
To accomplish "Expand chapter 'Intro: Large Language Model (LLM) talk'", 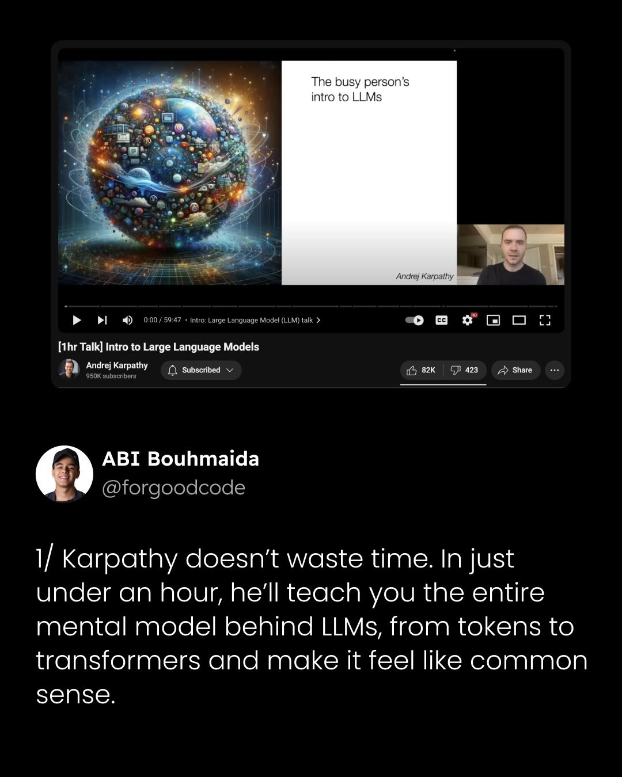I will 255,320.
